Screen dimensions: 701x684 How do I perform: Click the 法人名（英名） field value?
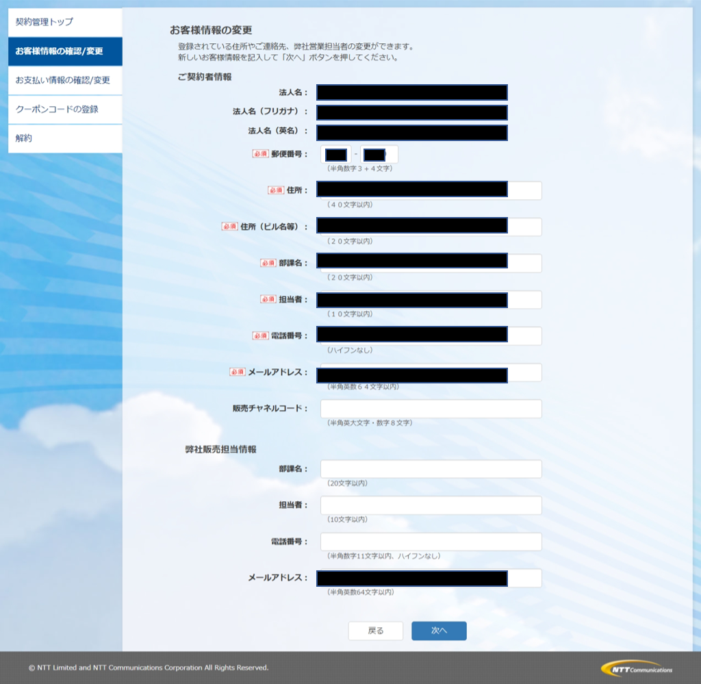coord(412,133)
